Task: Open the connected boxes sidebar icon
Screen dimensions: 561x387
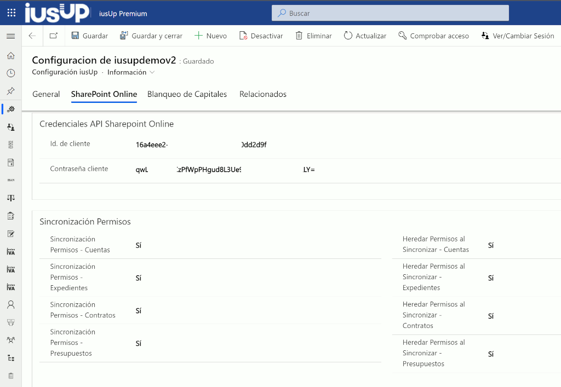Action: click(x=11, y=322)
